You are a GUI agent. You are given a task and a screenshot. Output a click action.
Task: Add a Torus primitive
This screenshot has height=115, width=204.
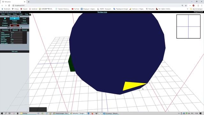pyautogui.click(x=24, y=21)
